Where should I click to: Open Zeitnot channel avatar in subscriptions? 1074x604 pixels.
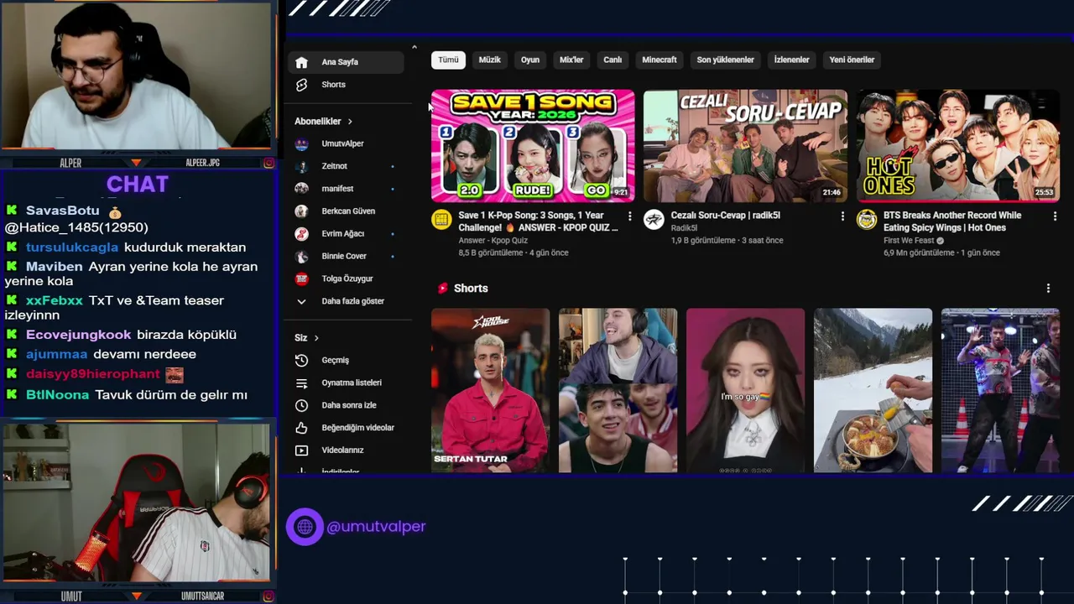tap(302, 166)
